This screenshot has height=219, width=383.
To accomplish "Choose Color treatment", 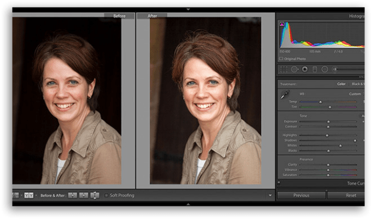I will (x=341, y=84).
